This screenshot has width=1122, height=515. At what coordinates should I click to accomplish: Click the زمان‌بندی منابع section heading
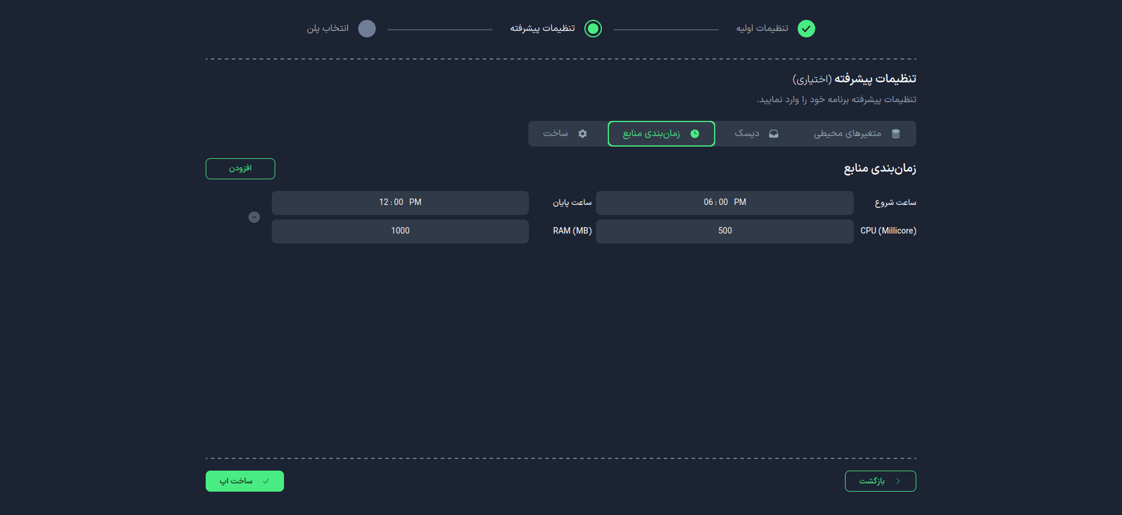[879, 169]
